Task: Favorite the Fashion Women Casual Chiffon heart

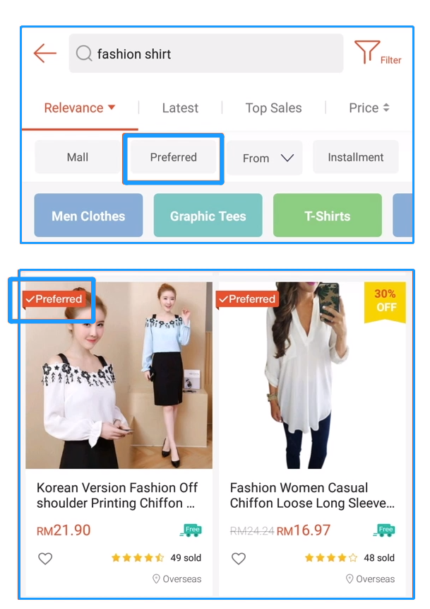Action: (239, 559)
